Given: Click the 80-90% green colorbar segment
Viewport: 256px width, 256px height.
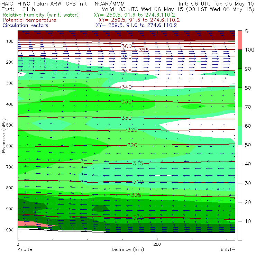Looking at the screenshot, I should (240, 78).
